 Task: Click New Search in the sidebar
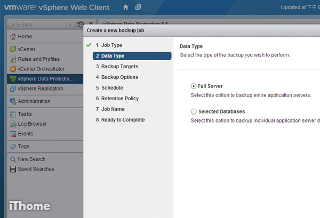pyautogui.click(x=31, y=159)
